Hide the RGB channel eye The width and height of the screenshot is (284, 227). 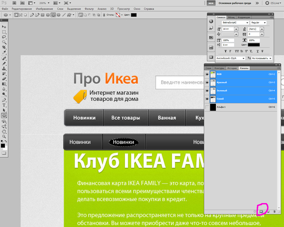click(207, 75)
